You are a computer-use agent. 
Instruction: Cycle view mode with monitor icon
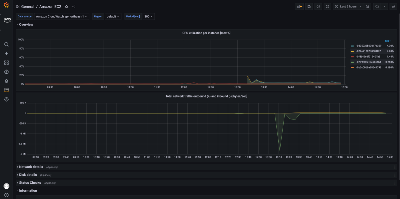pyautogui.click(x=393, y=6)
